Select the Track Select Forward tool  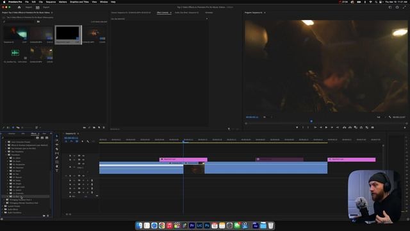pos(57,141)
